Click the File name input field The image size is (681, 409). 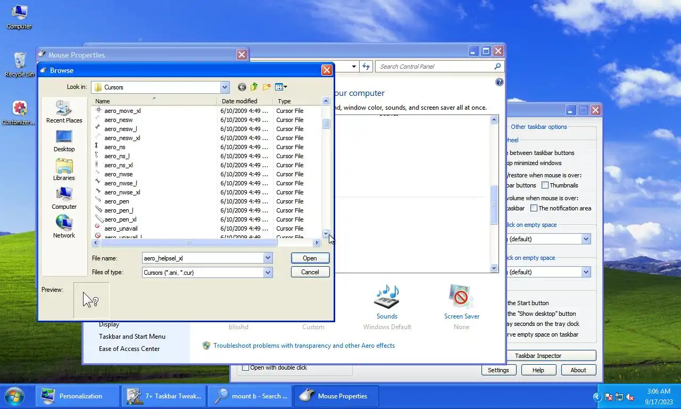(x=203, y=258)
